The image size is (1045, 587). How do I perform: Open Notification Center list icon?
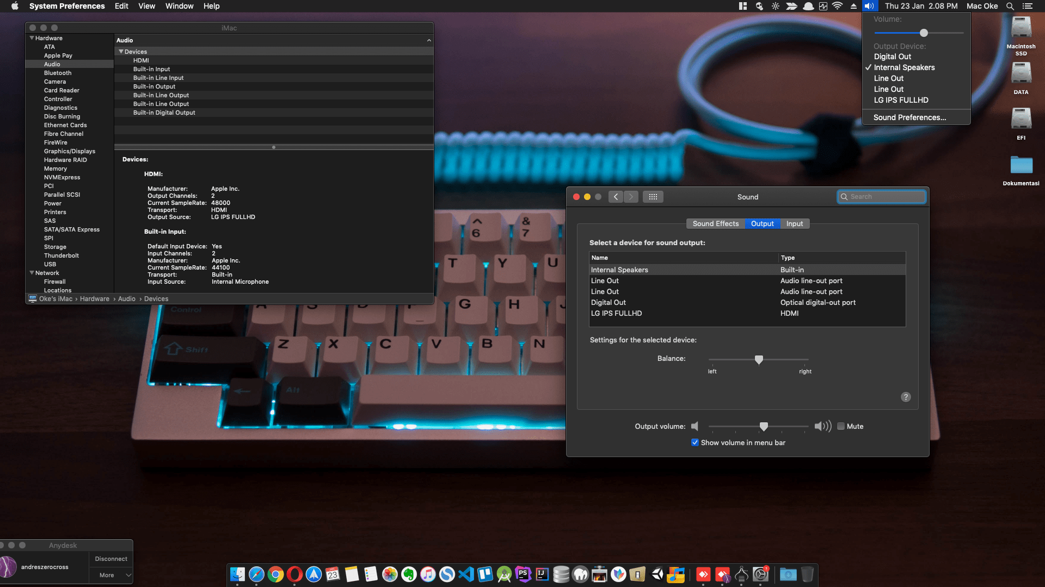point(1028,6)
